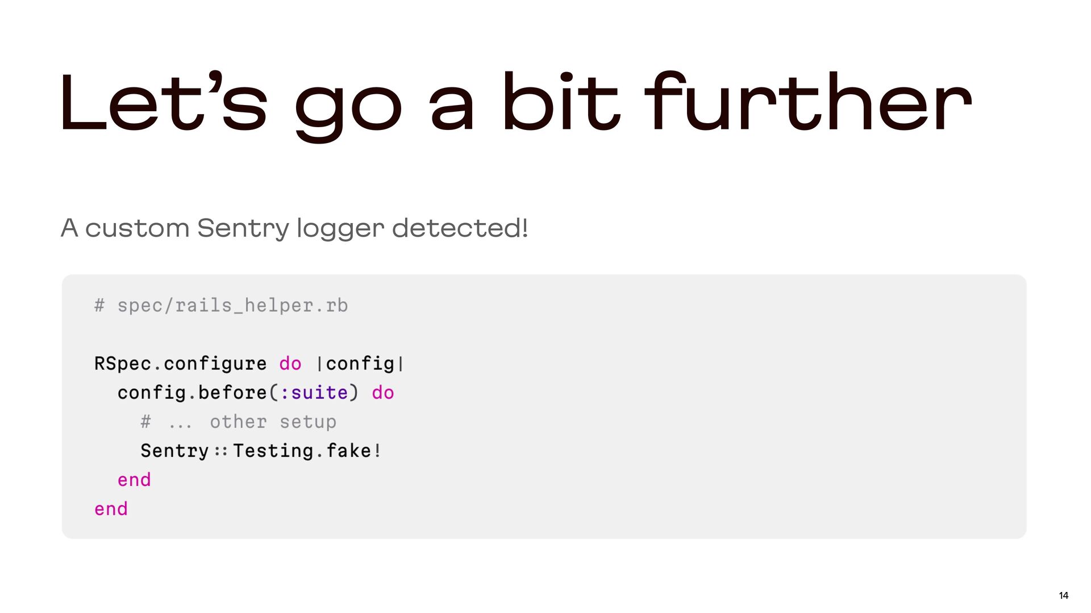1091x613 pixels.
Task: Click the comment '# spec/rails_helper.rb'
Action: [x=221, y=305]
